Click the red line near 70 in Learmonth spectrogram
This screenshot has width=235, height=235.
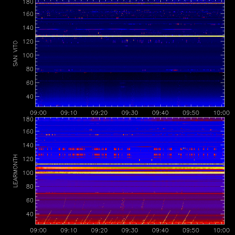130,194
